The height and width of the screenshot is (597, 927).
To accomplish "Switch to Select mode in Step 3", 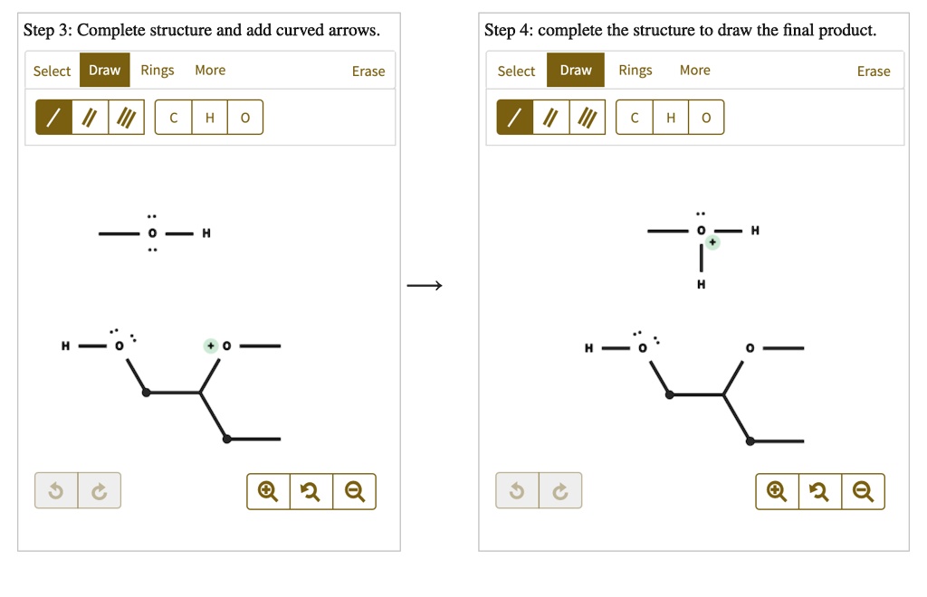I will 52,71.
